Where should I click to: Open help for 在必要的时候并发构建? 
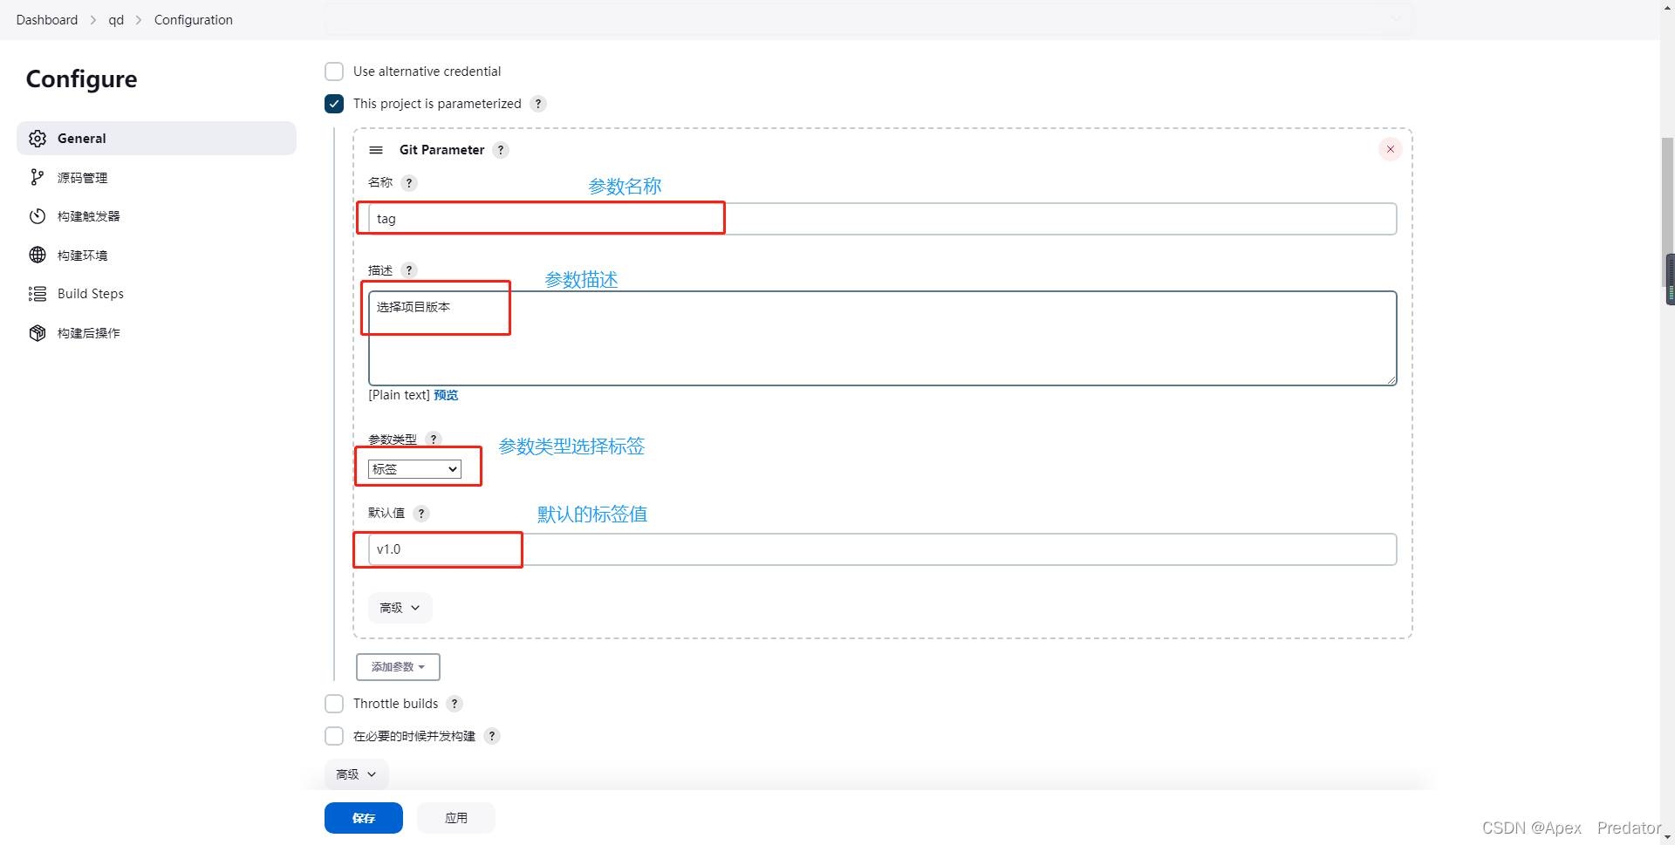(492, 736)
